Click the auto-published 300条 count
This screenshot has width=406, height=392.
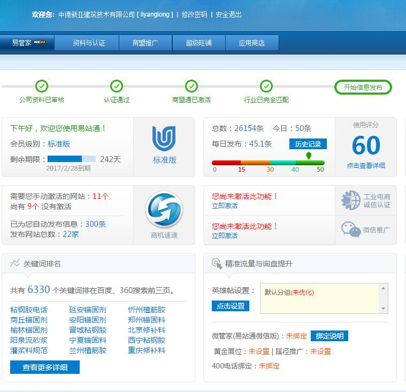96,224
